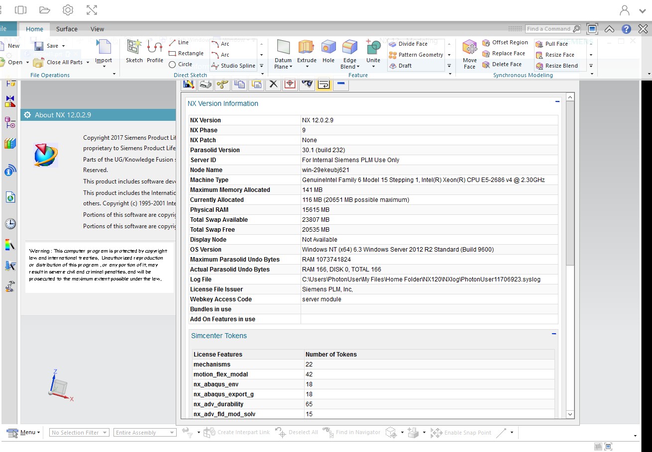Viewport: 652px width, 452px height.
Task: Expand the Save dropdown arrow
Action: [63, 46]
